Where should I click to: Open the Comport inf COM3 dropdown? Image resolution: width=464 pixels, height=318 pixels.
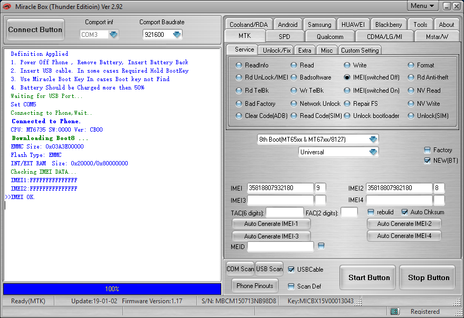tap(113, 35)
